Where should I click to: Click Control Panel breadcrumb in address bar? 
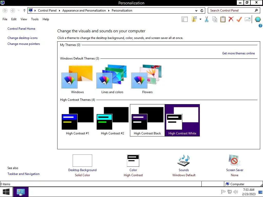click(x=47, y=11)
